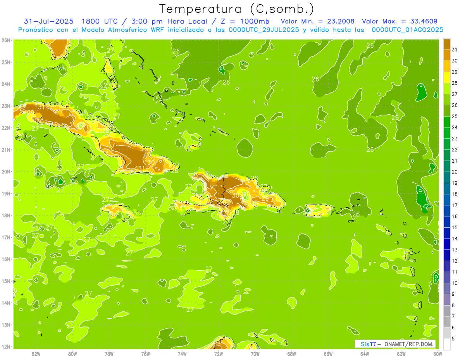Click longitude axis label '82W'
This screenshot has width=465, height=359.
pyautogui.click(x=36, y=354)
